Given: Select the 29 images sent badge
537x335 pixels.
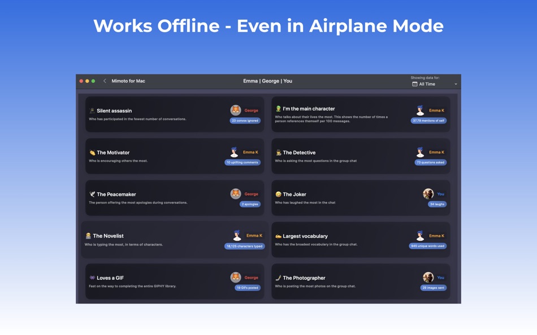Looking at the screenshot, I should (433, 288).
